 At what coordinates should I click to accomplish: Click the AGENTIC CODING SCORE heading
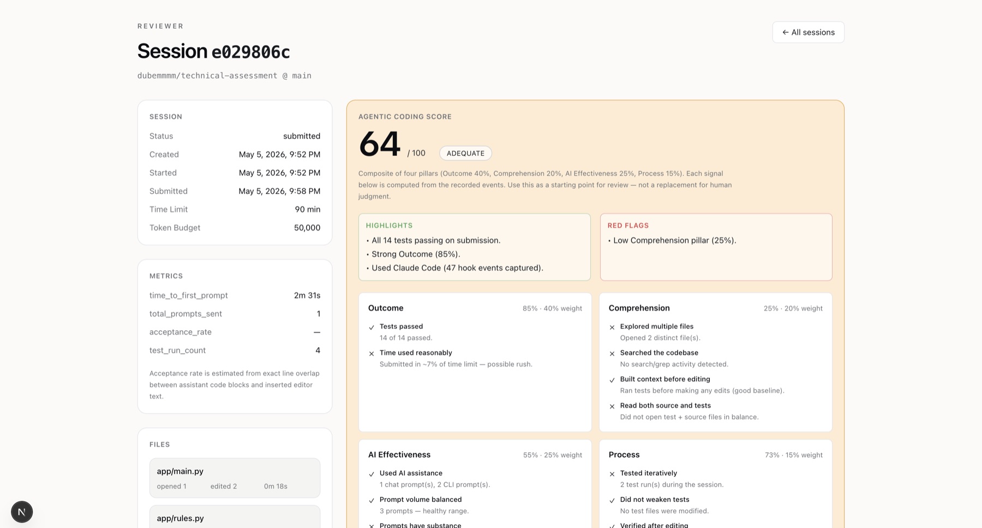(405, 117)
